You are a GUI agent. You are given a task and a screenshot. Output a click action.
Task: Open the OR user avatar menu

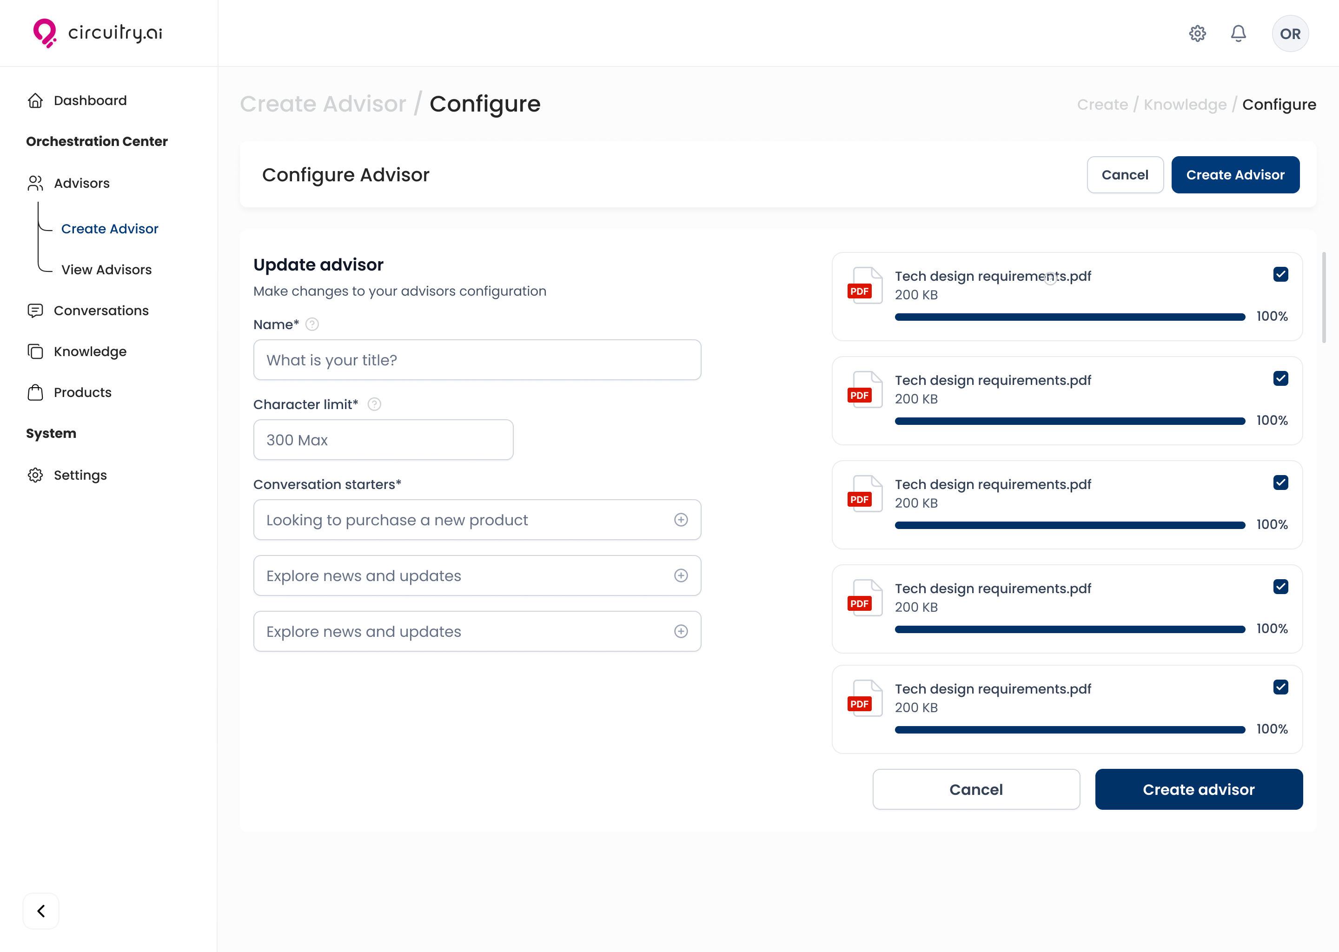[x=1290, y=33]
